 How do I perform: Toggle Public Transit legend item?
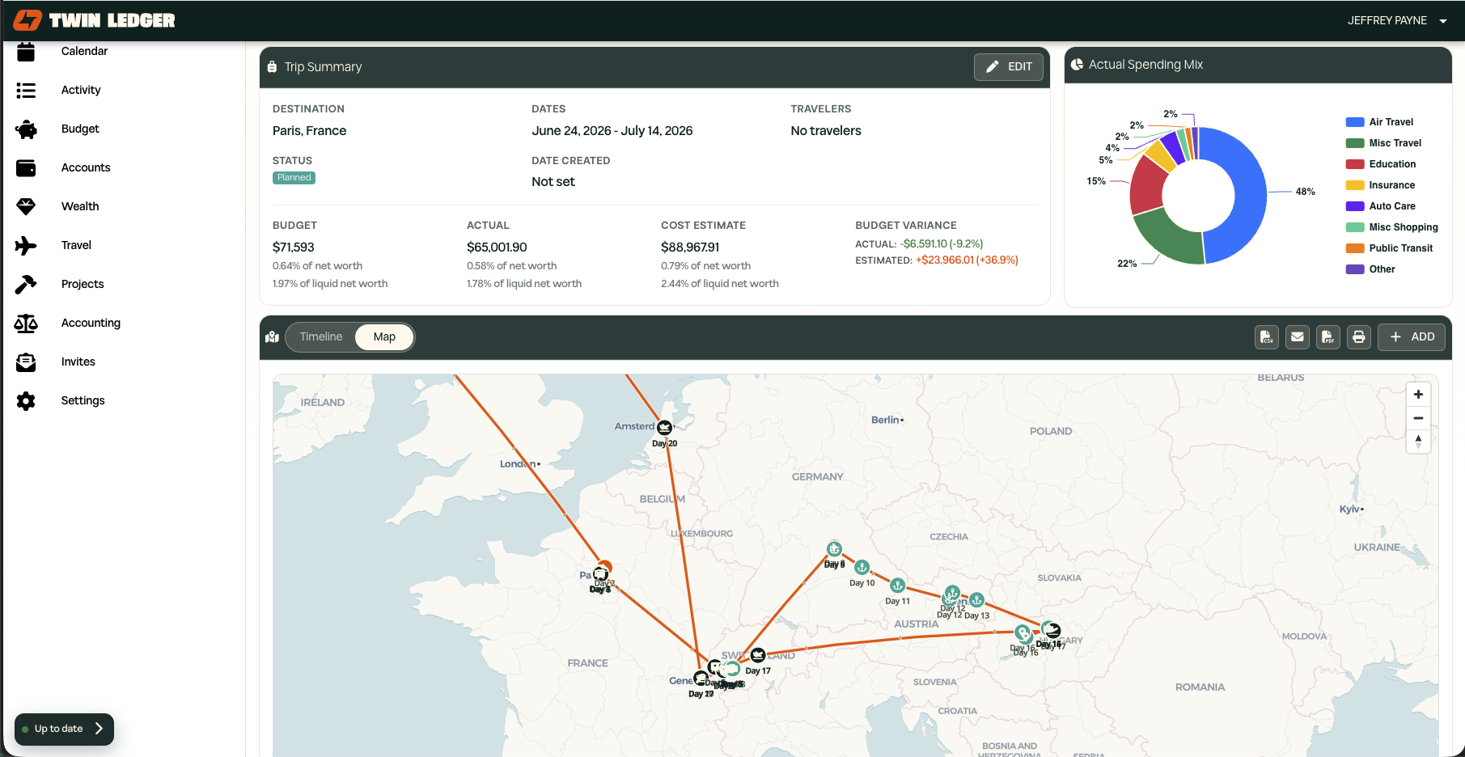click(1389, 248)
